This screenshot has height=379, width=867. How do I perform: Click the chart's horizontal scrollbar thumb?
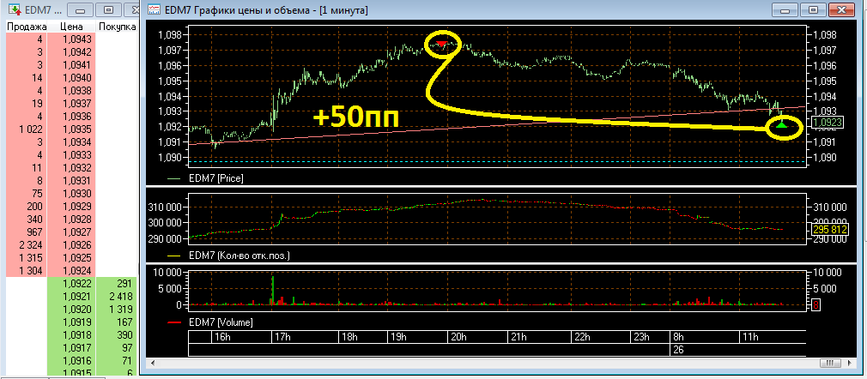(829, 363)
